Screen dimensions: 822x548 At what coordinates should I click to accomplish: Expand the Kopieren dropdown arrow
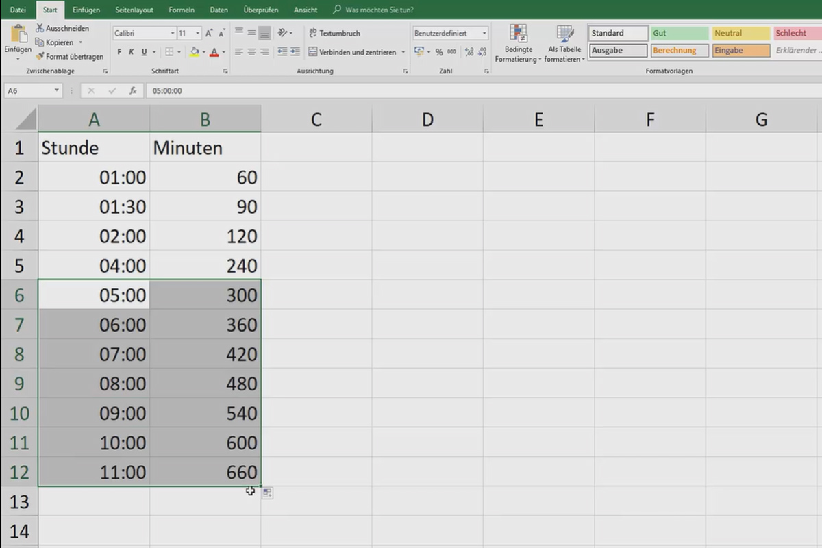pos(80,42)
